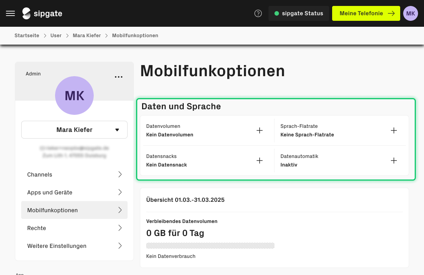The height and width of the screenshot is (275, 424).
Task: Open the hamburger menu icon
Action: coord(10,13)
